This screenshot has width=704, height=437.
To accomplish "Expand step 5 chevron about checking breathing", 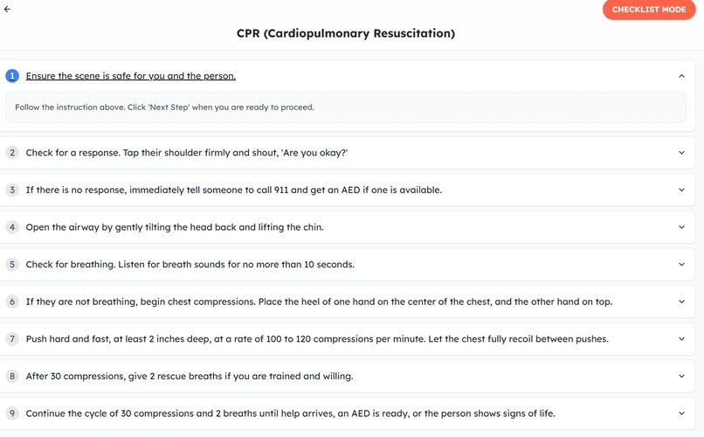I will tap(681, 265).
